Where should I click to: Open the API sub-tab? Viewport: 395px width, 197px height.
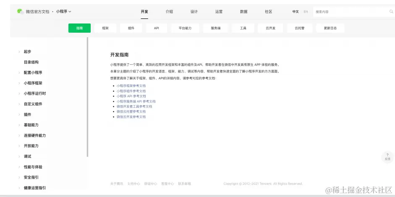click(x=157, y=28)
